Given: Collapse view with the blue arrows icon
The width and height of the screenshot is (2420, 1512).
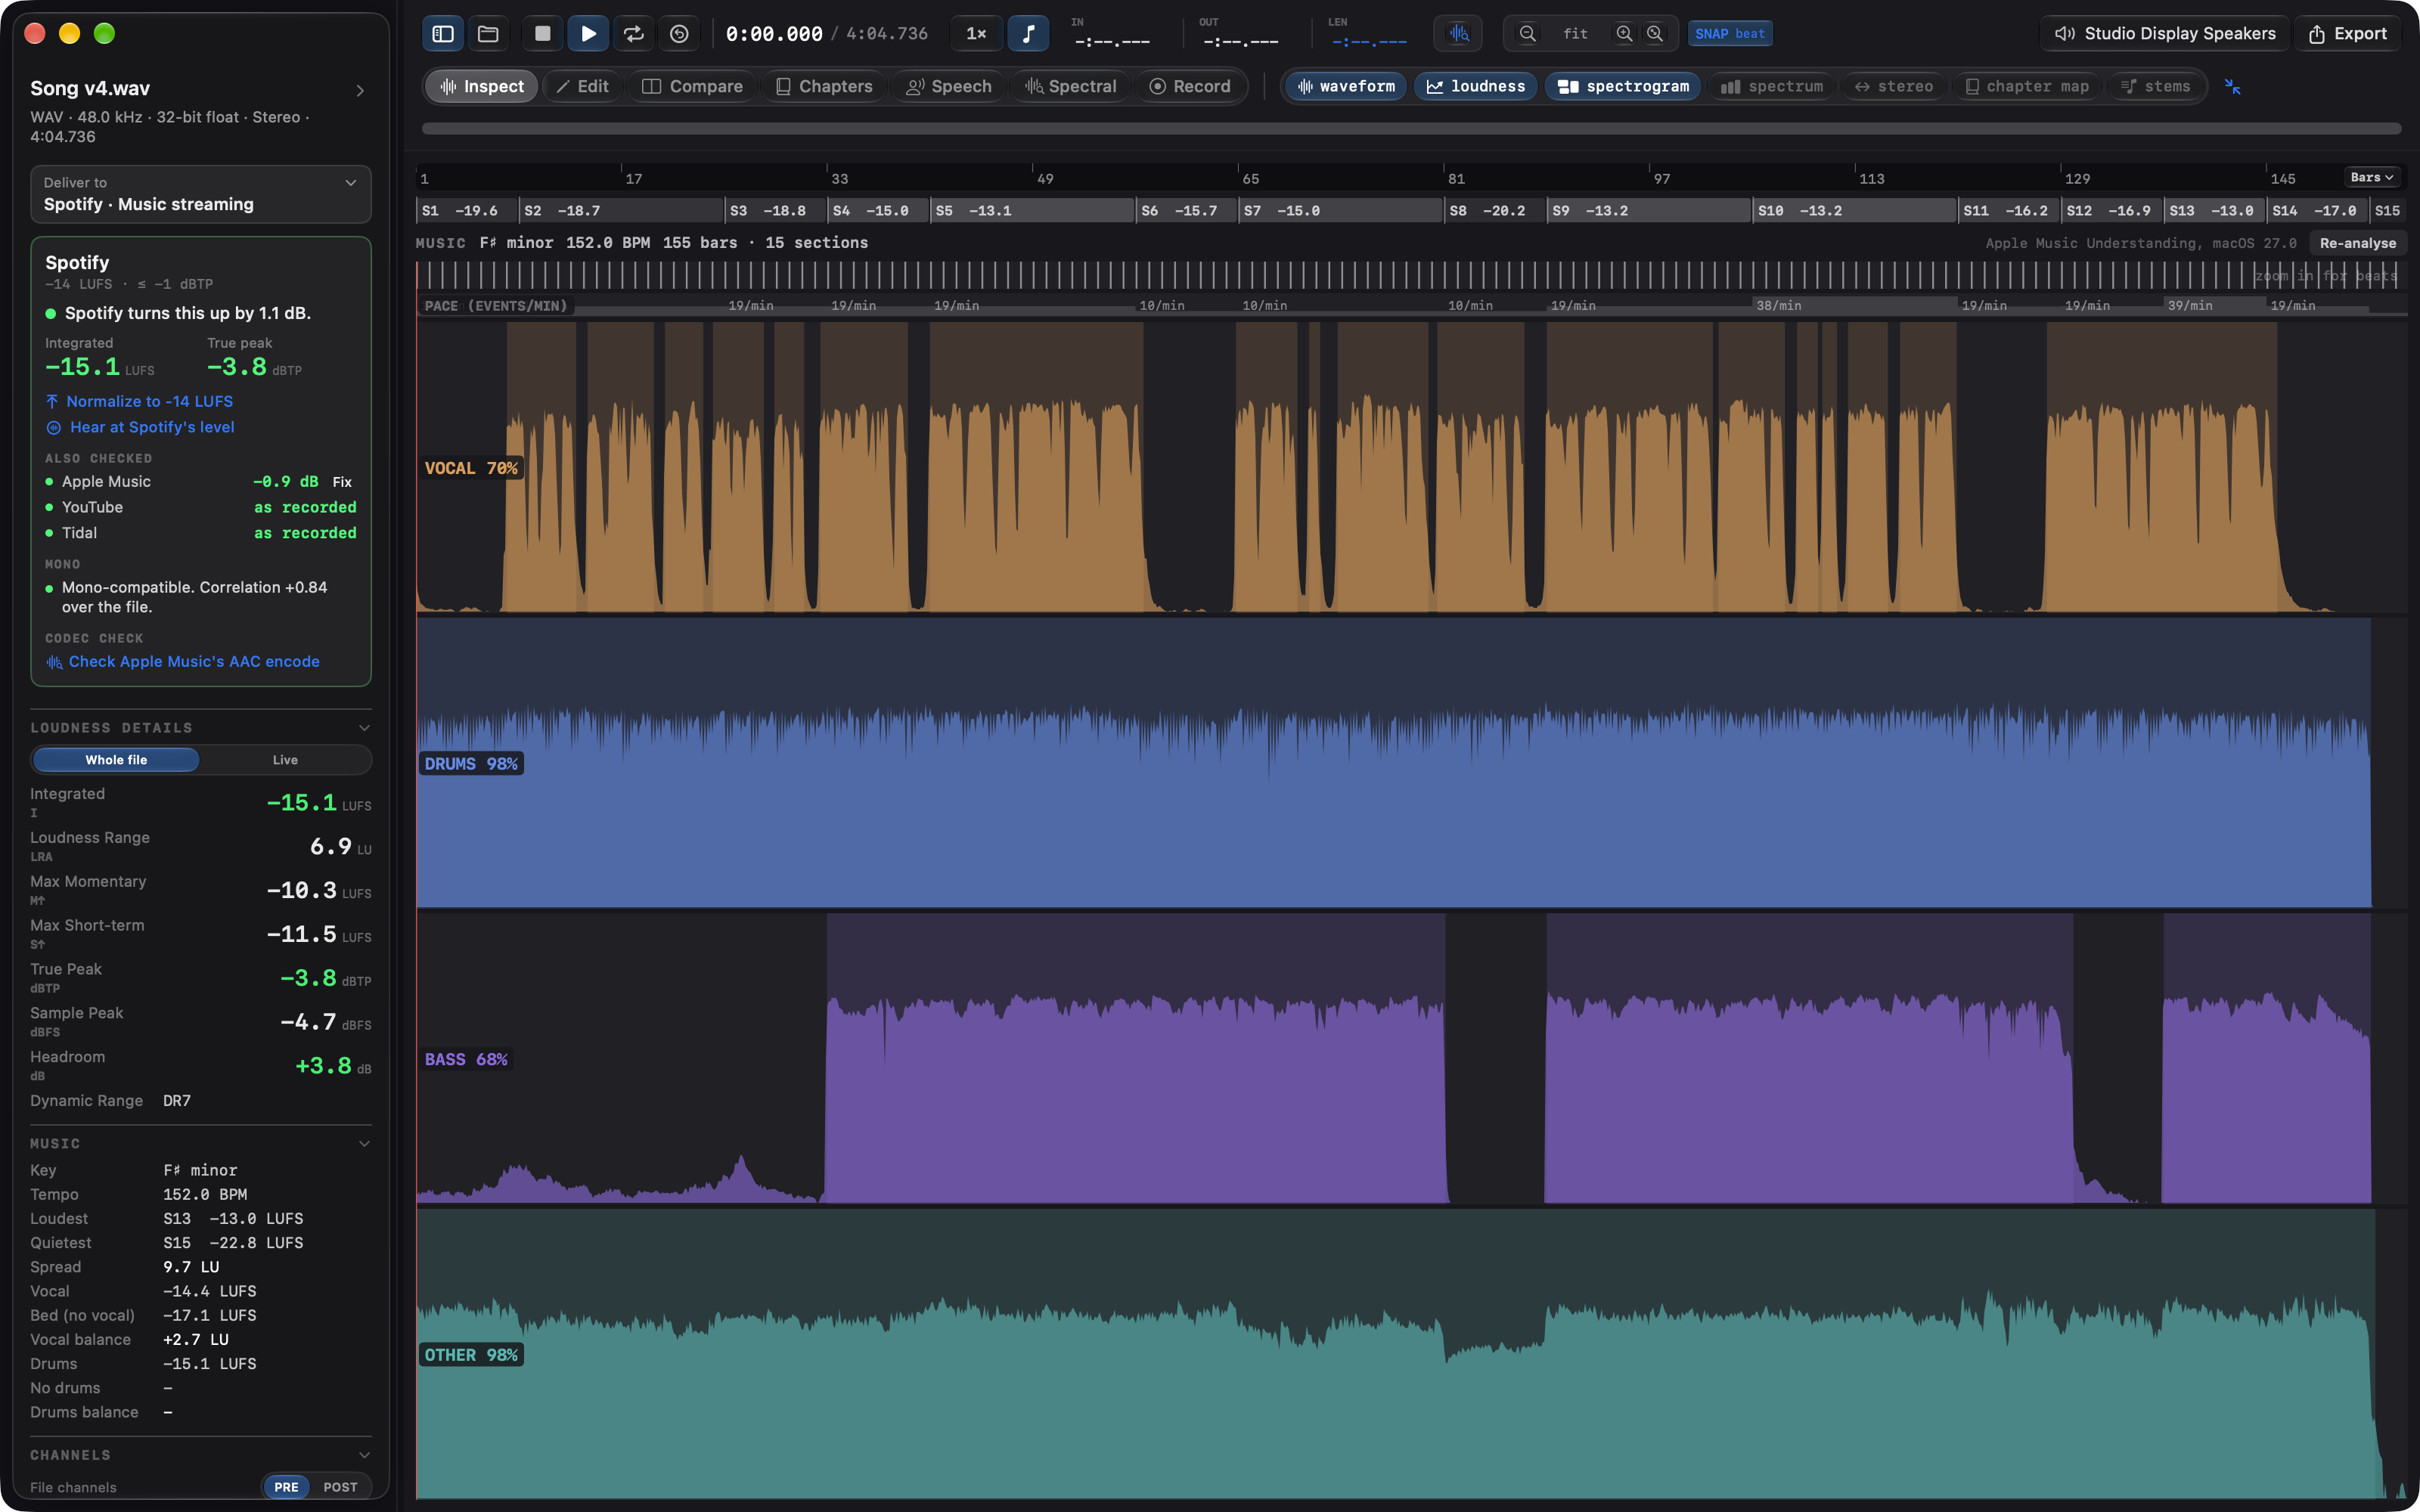Looking at the screenshot, I should point(2232,87).
